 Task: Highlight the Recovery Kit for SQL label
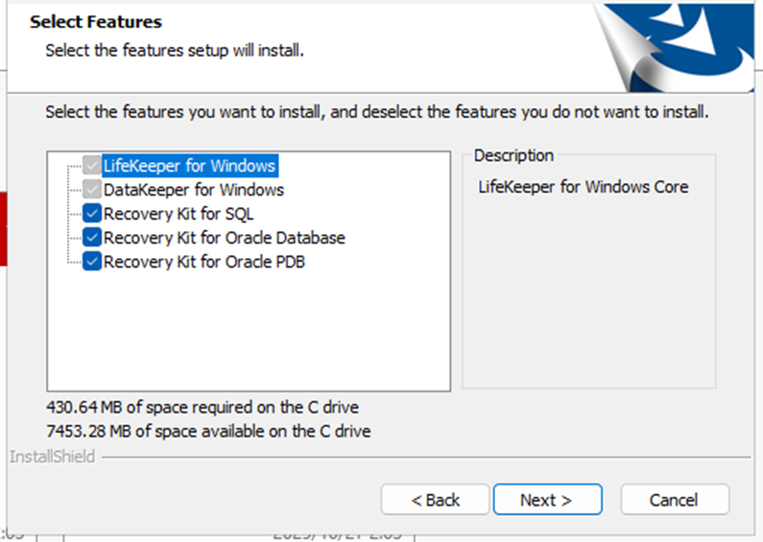click(179, 213)
